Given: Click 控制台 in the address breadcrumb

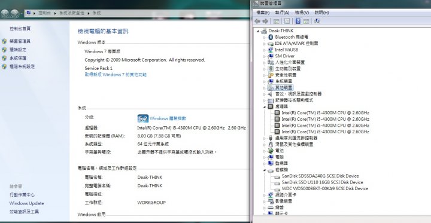Looking at the screenshot, I should (45, 13).
